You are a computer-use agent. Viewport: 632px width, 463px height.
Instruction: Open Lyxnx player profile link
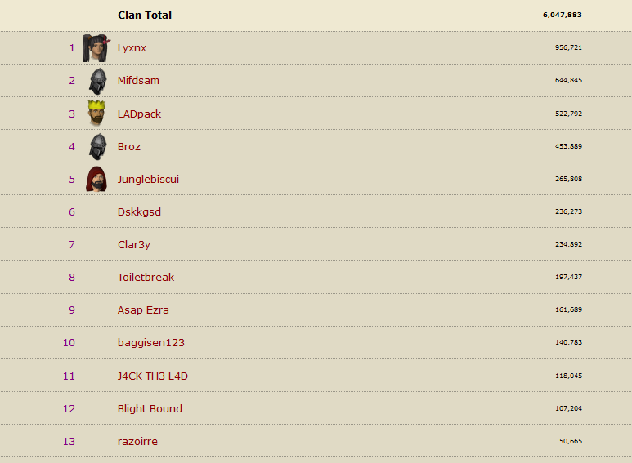coord(132,48)
